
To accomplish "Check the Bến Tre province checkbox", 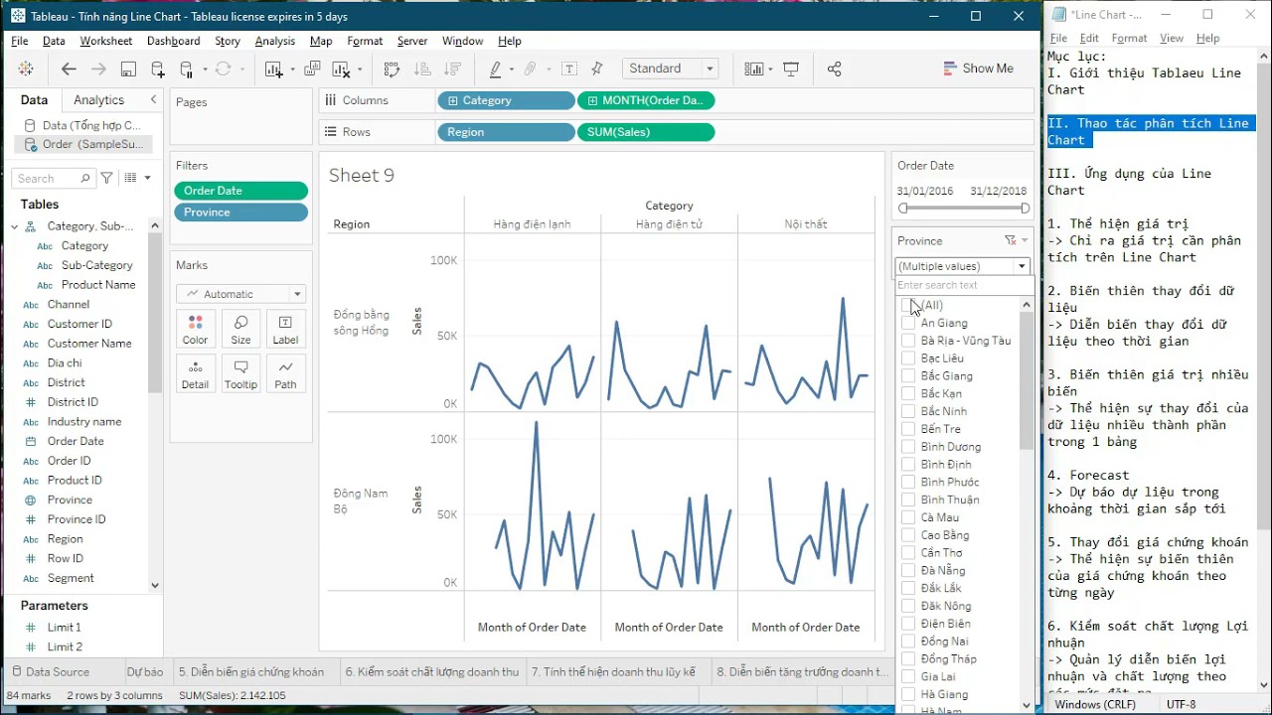I will (908, 429).
